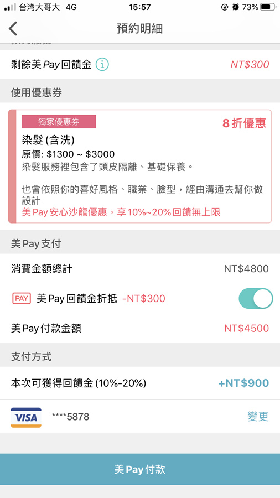Open the 美Pay回饋金 info icon
This screenshot has height=498, width=280.
coord(102,65)
